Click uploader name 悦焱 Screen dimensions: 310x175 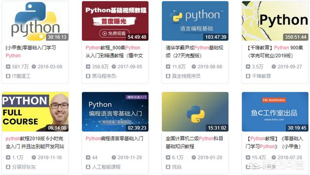coord(177,167)
